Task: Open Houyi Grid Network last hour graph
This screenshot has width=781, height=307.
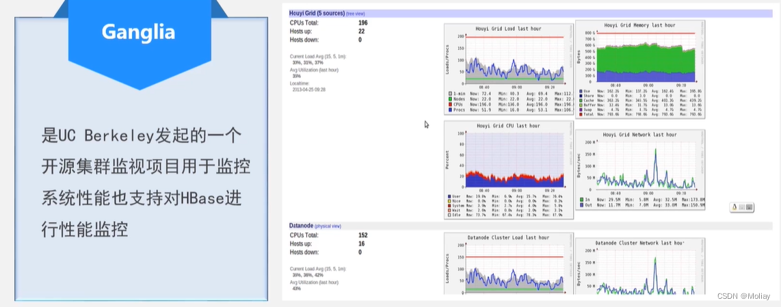Action: [x=639, y=170]
